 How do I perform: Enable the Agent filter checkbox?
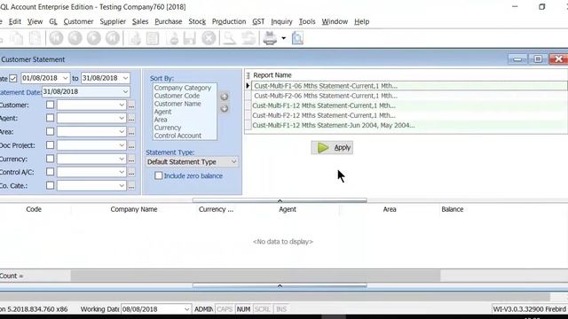coord(50,118)
